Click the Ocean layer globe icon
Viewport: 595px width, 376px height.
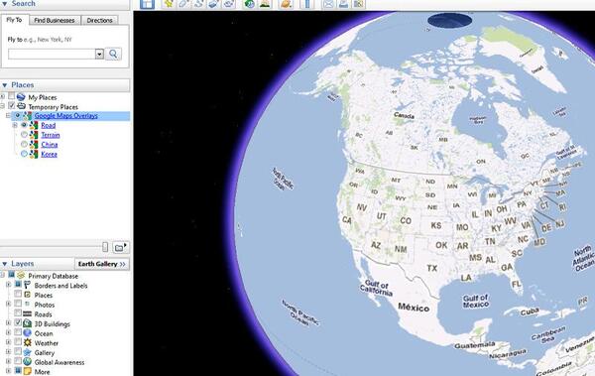pos(28,333)
